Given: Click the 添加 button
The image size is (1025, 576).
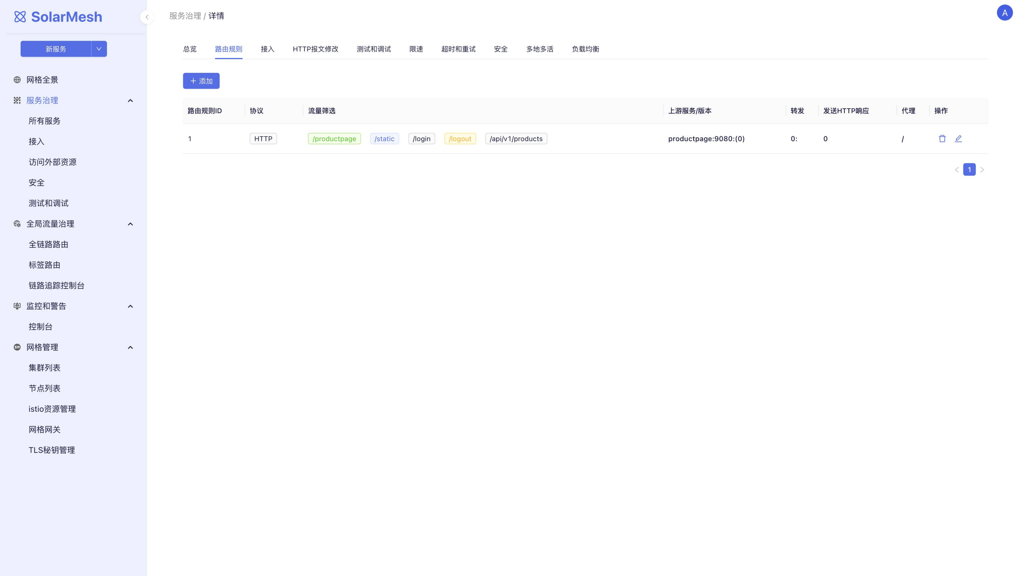Looking at the screenshot, I should (x=201, y=81).
